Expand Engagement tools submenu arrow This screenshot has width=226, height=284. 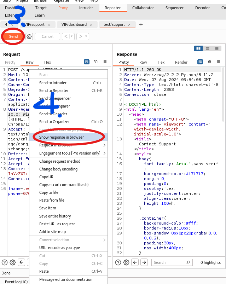104,153
